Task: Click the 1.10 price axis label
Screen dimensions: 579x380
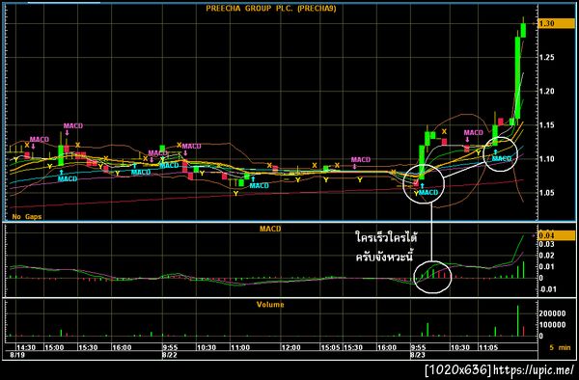Action: tap(546, 159)
